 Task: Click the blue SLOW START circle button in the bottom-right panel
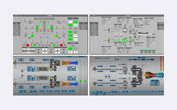(x=106, y=76)
